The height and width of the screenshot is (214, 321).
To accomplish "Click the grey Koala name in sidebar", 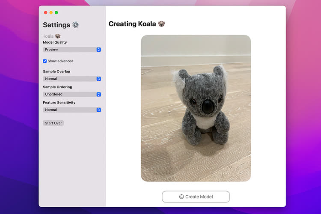I will 48,36.
